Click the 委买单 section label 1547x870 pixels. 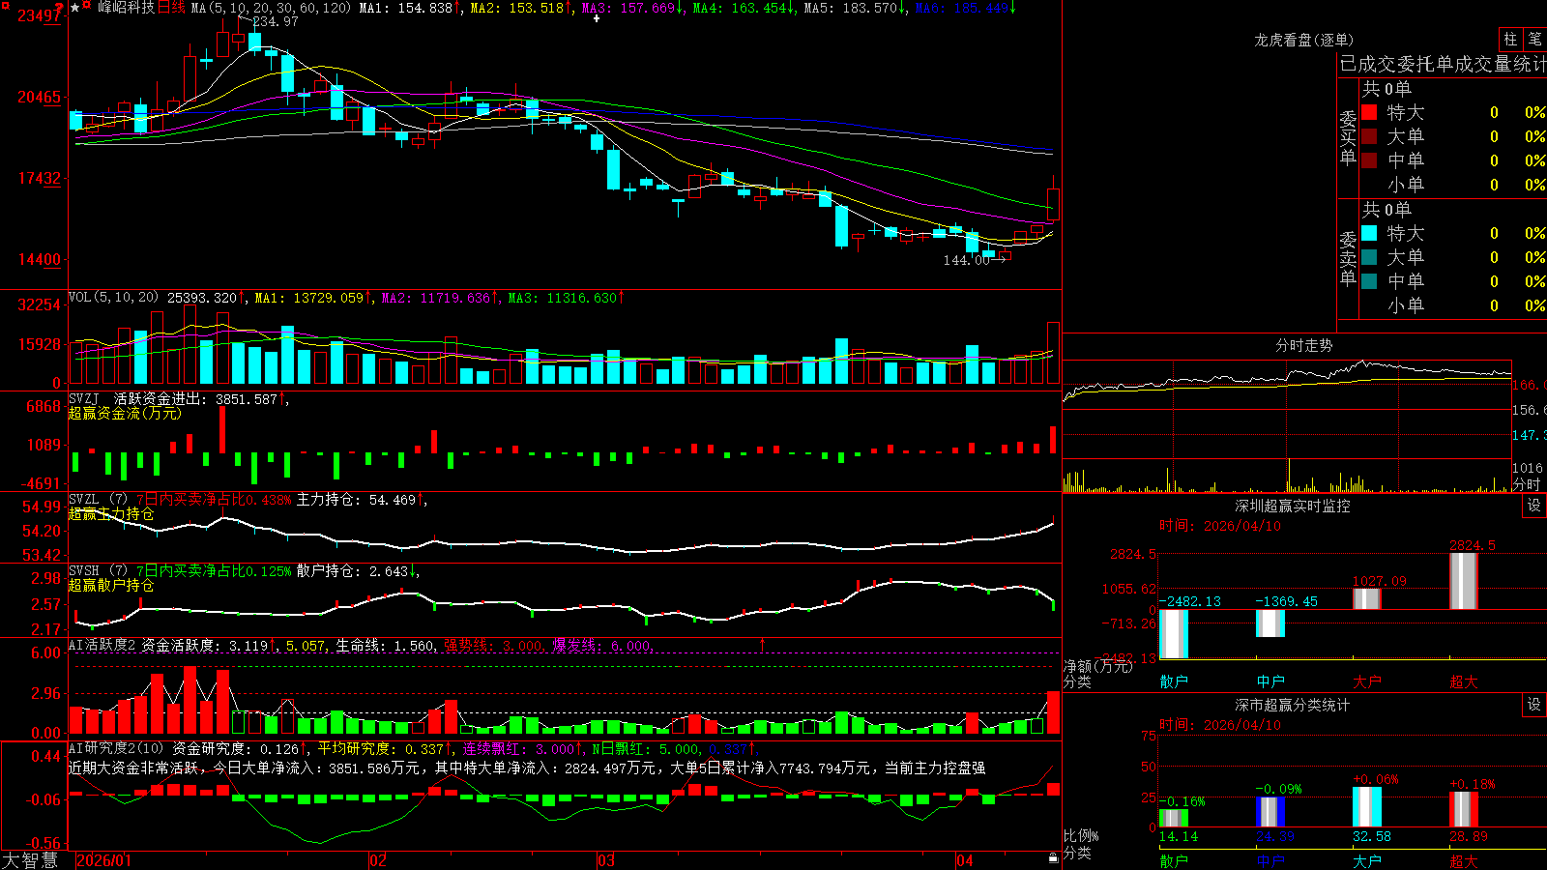coord(1348,137)
